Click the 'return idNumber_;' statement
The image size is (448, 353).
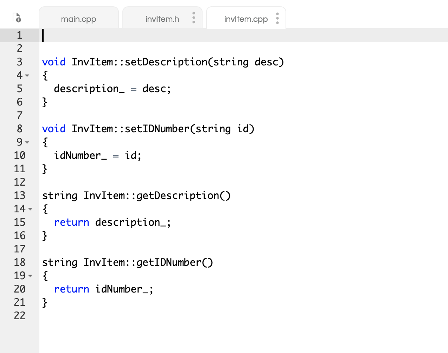click(104, 289)
